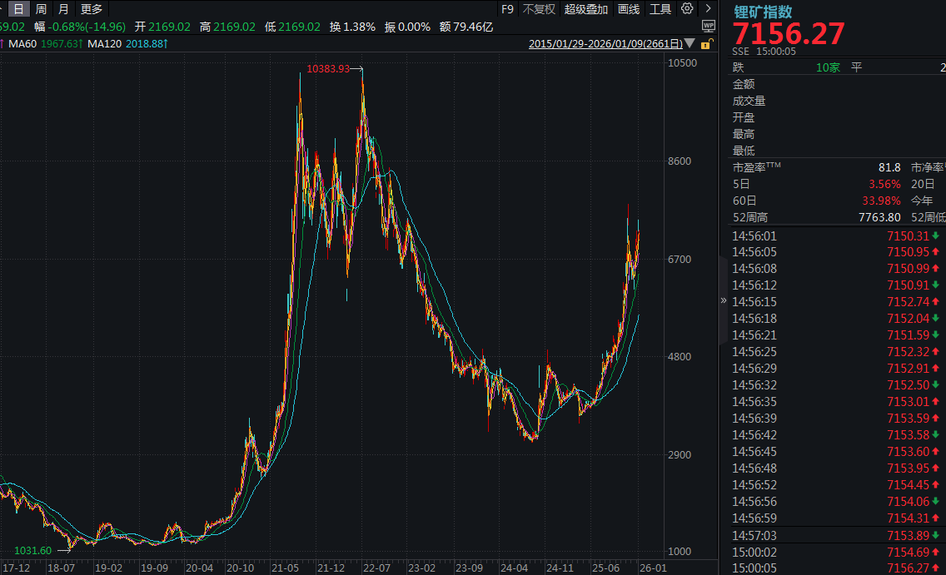Click the date range 2015/01/29-2026/01/09 link
Image resolution: width=946 pixels, height=575 pixels.
[x=605, y=43]
